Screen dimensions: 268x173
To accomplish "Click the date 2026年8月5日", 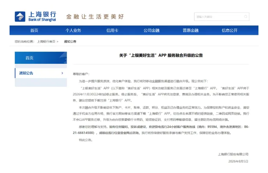I will click(x=238, y=161).
